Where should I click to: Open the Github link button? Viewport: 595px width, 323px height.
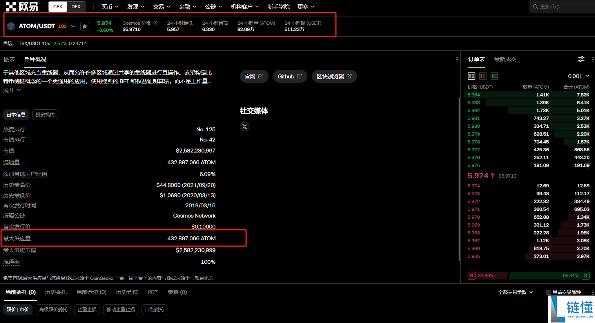click(x=290, y=76)
